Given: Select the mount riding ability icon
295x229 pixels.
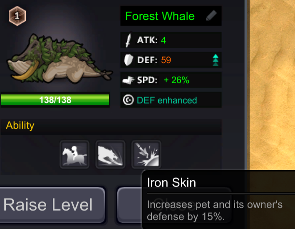Looking at the screenshot, I should point(74,154).
